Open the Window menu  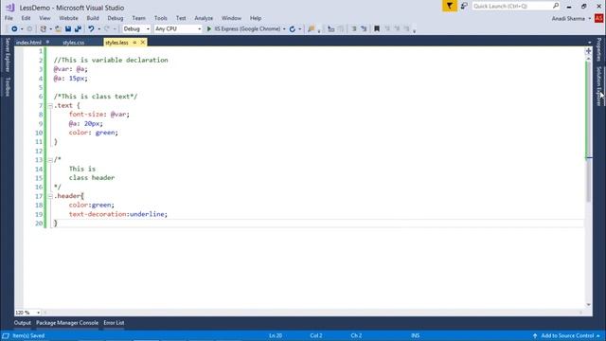pyautogui.click(x=231, y=18)
